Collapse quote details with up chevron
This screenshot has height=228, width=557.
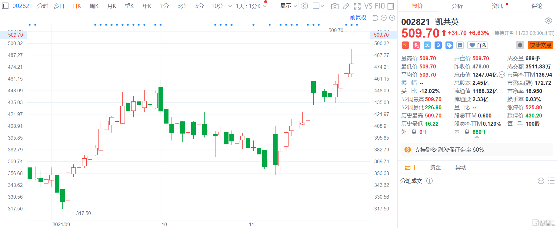pos(477,137)
